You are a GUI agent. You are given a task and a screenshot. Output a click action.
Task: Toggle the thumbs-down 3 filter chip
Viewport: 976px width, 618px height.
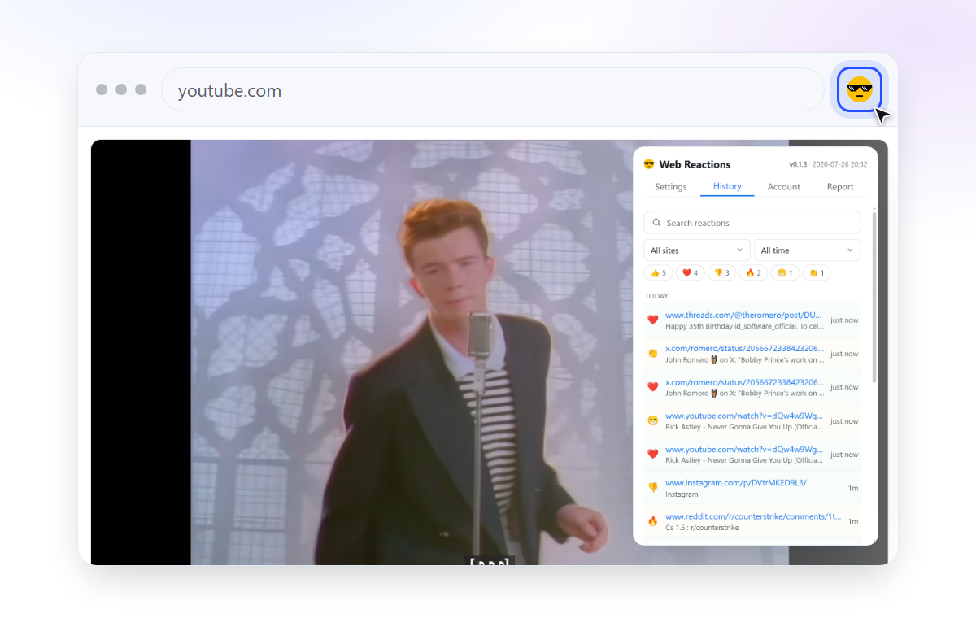click(x=721, y=273)
